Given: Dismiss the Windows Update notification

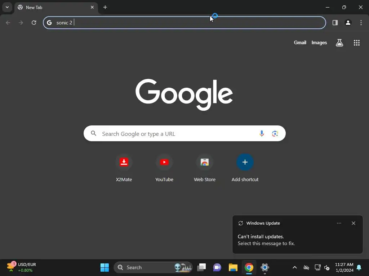Looking at the screenshot, I should coord(354,223).
